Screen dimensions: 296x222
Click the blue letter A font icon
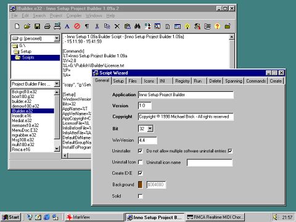tap(67, 27)
